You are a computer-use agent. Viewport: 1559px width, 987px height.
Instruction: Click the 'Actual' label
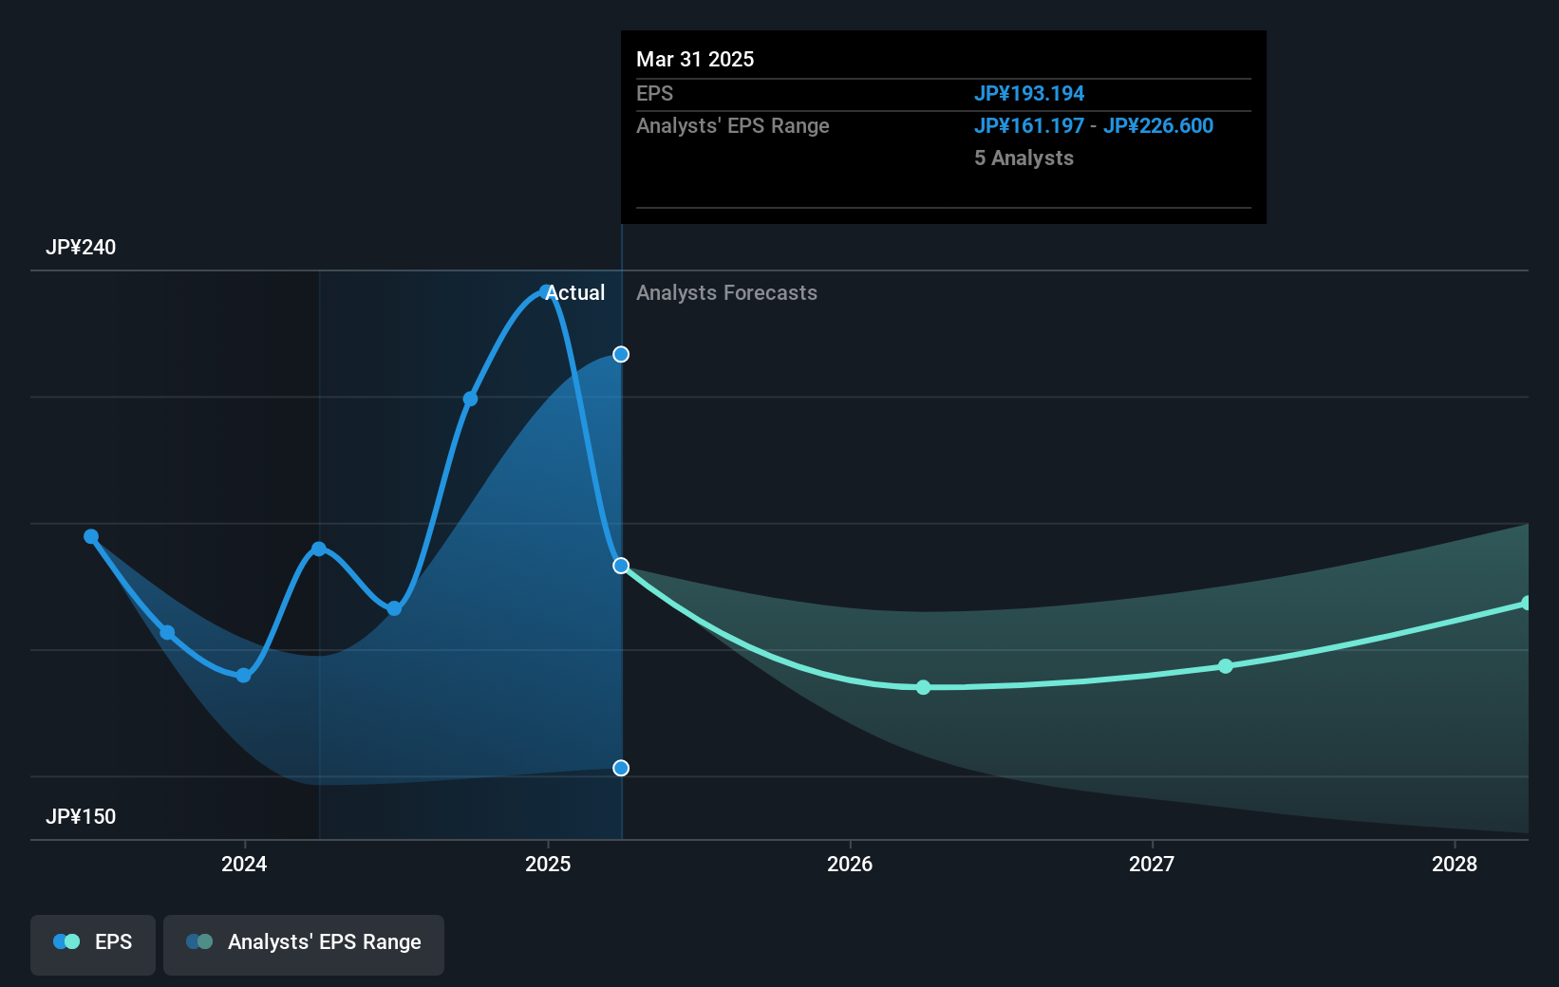(575, 292)
